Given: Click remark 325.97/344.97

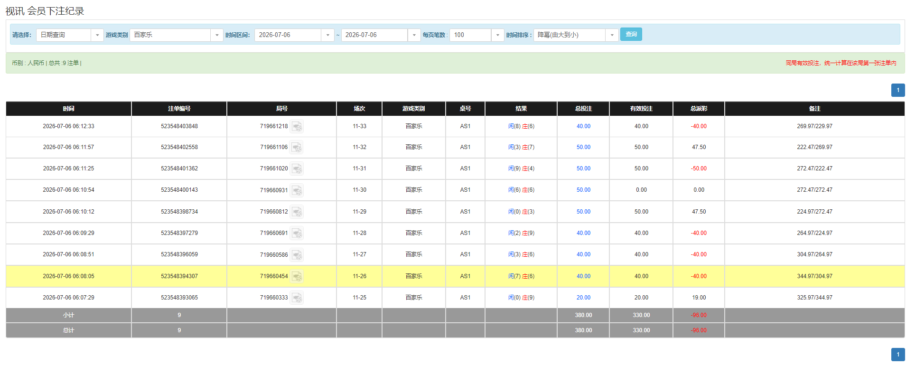Looking at the screenshot, I should (x=814, y=298).
